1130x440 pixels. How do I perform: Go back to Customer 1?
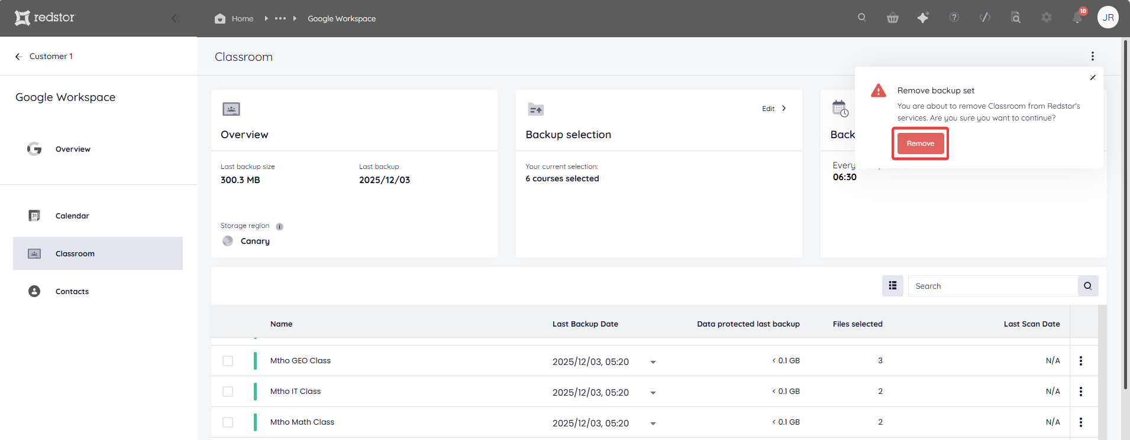pyautogui.click(x=44, y=56)
